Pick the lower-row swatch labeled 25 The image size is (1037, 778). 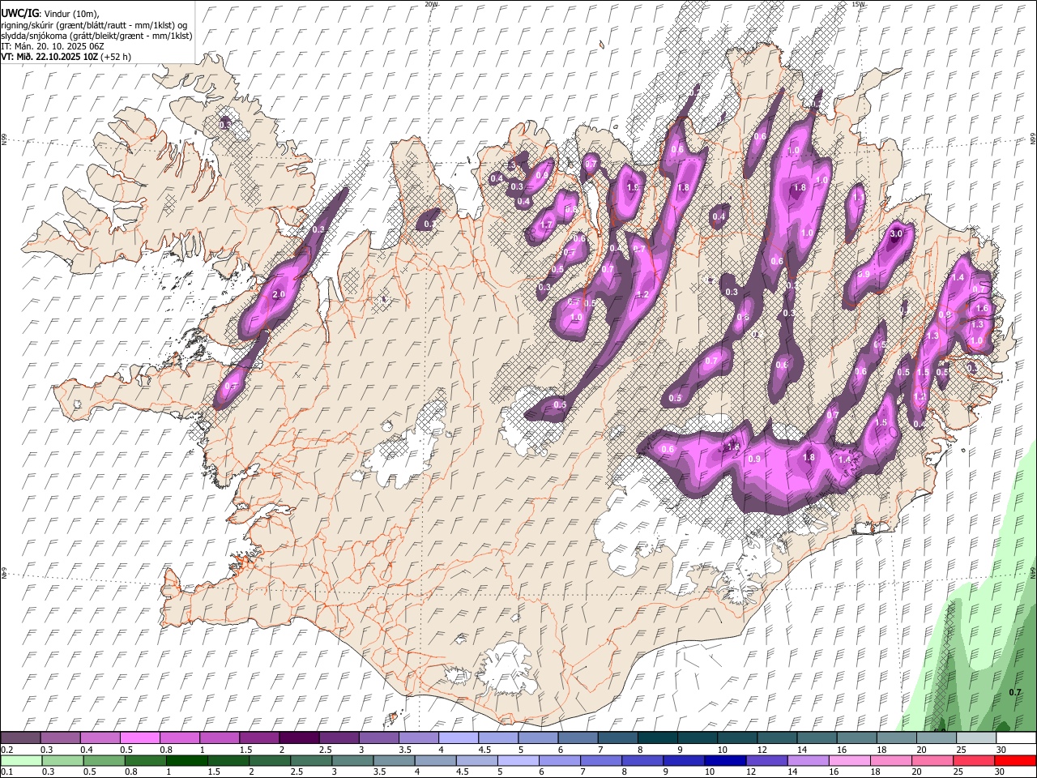coord(974,759)
